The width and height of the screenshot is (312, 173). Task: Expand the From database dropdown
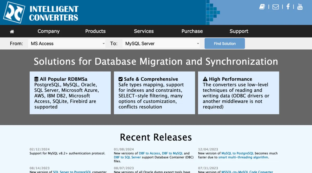pos(67,43)
